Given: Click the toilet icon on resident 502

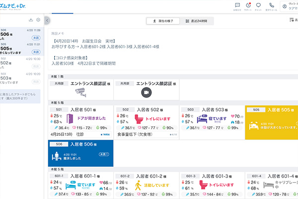Looking at the screenshot, I should (x=136, y=119).
